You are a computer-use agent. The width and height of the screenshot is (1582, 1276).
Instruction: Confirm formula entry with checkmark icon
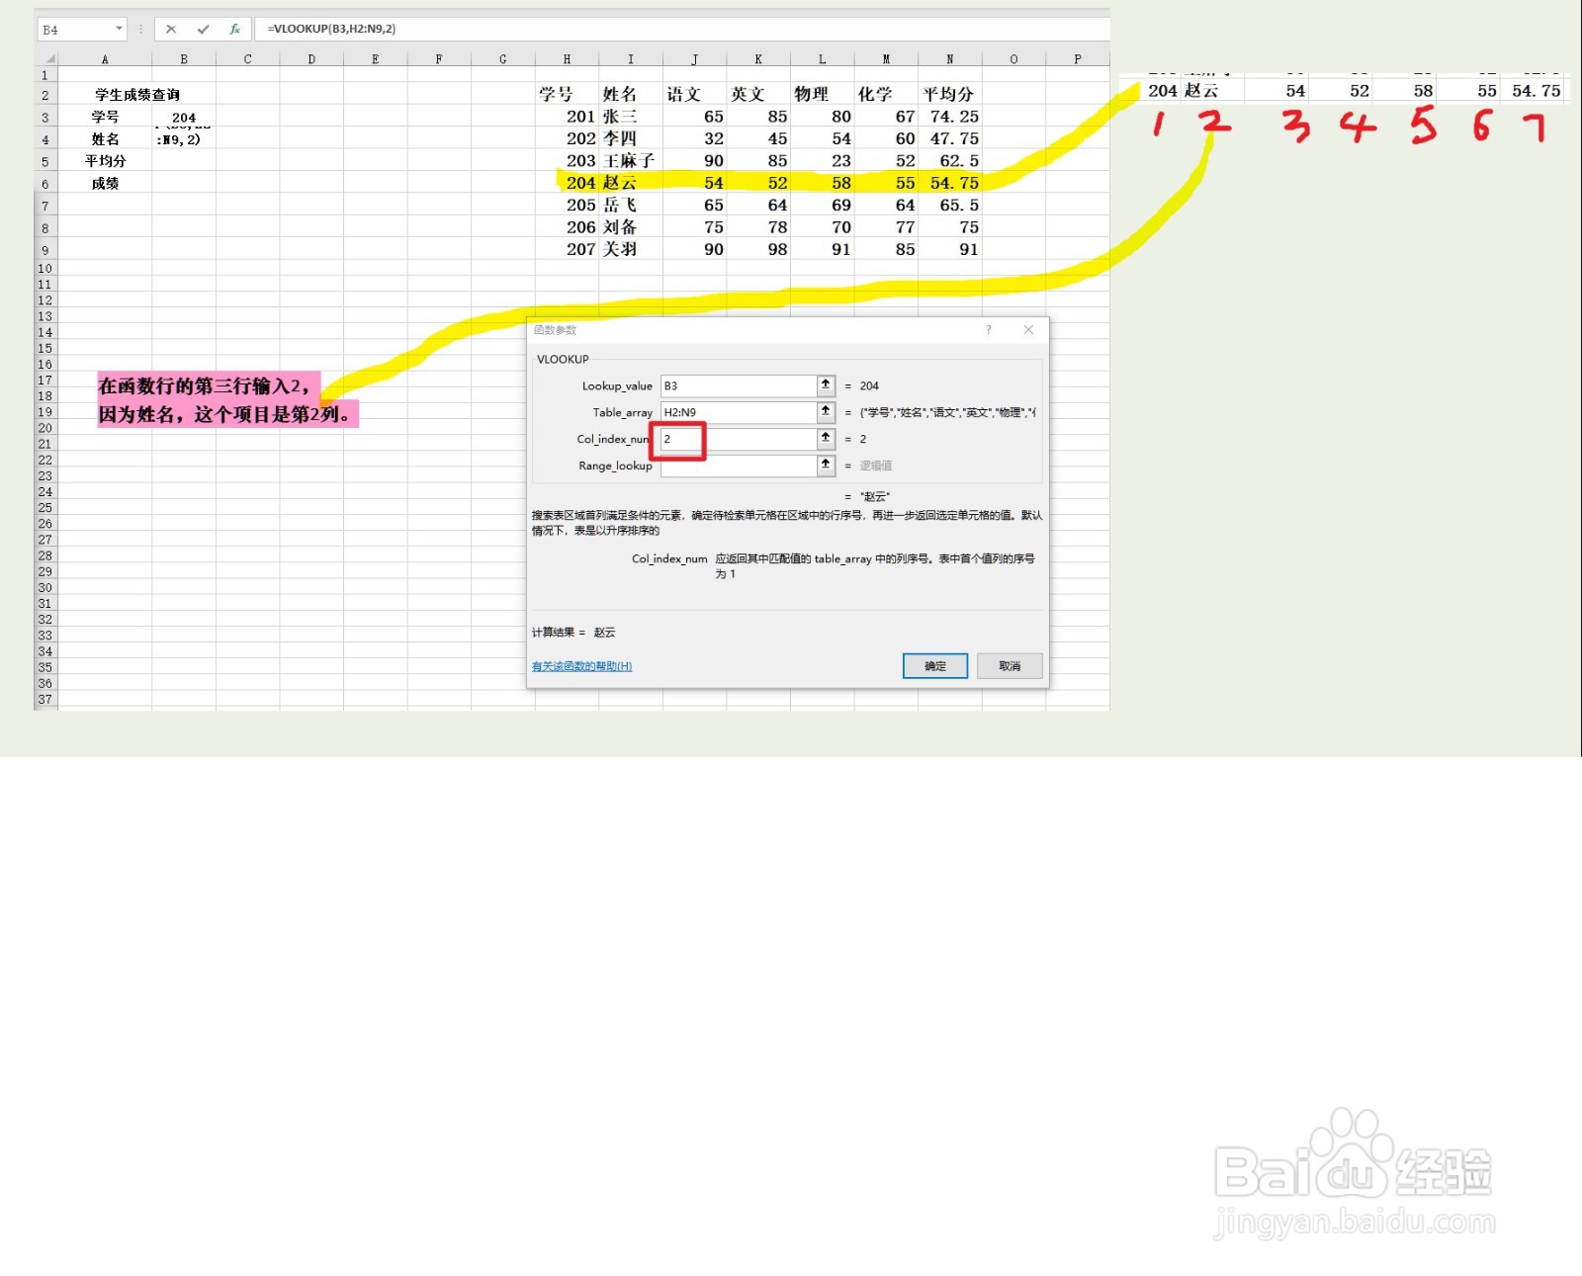coord(203,30)
